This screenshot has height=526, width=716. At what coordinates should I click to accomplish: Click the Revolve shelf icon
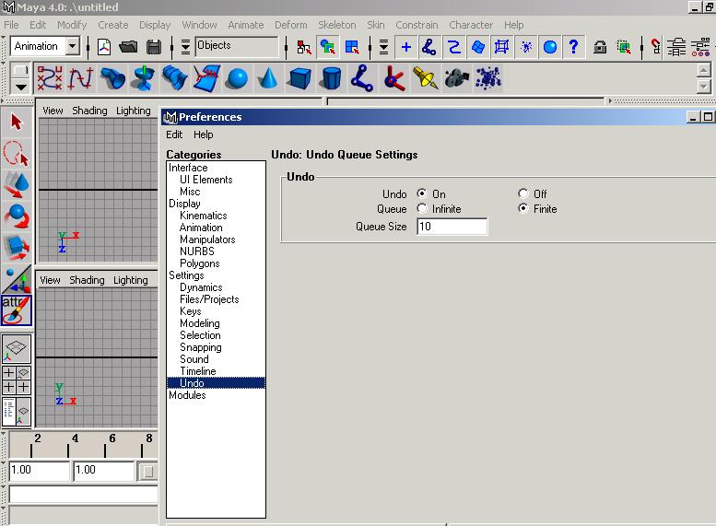143,78
